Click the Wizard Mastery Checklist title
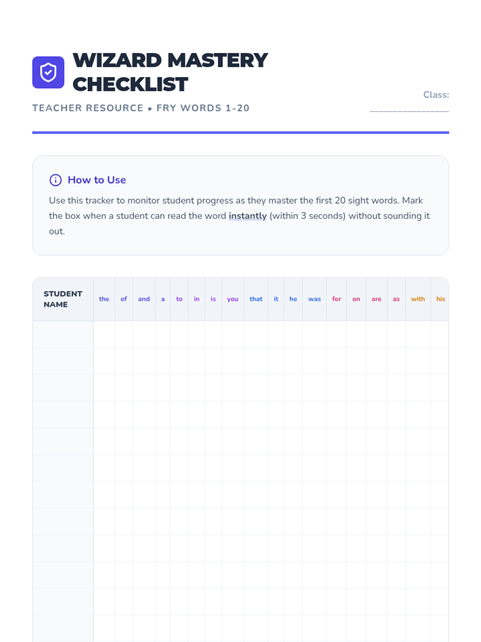Image resolution: width=481 pixels, height=642 pixels. click(x=170, y=72)
